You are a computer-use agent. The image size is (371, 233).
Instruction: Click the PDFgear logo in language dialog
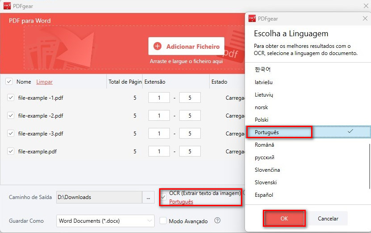click(x=252, y=19)
